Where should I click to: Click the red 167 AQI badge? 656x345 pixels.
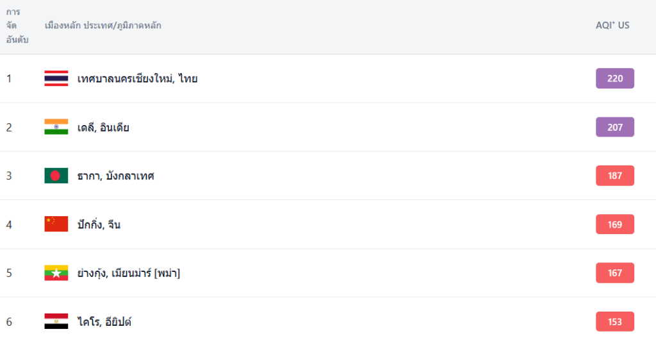click(615, 273)
